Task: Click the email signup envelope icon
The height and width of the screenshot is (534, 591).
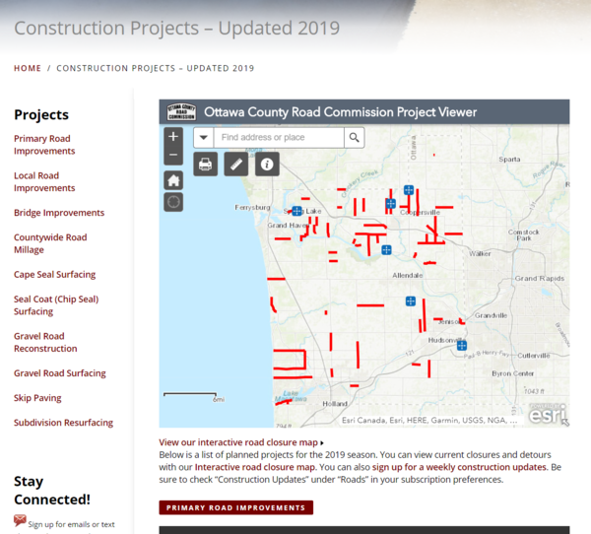Action: (x=20, y=520)
